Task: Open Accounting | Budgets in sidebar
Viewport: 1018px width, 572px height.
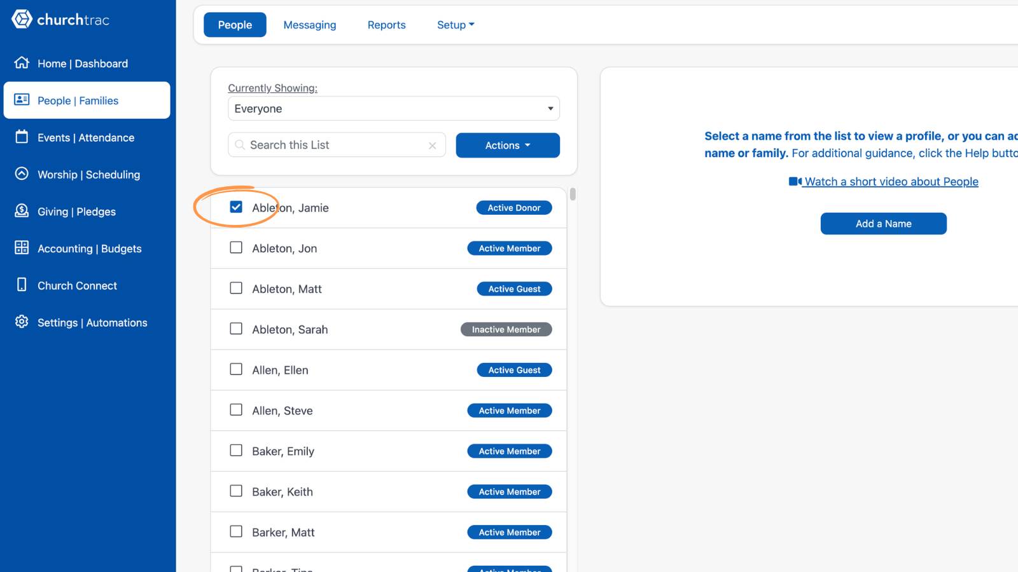Action: 87,249
